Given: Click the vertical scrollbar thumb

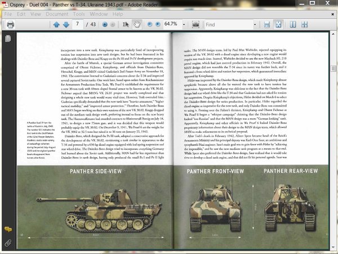Looking at the screenshot, I should [x=333, y=69].
